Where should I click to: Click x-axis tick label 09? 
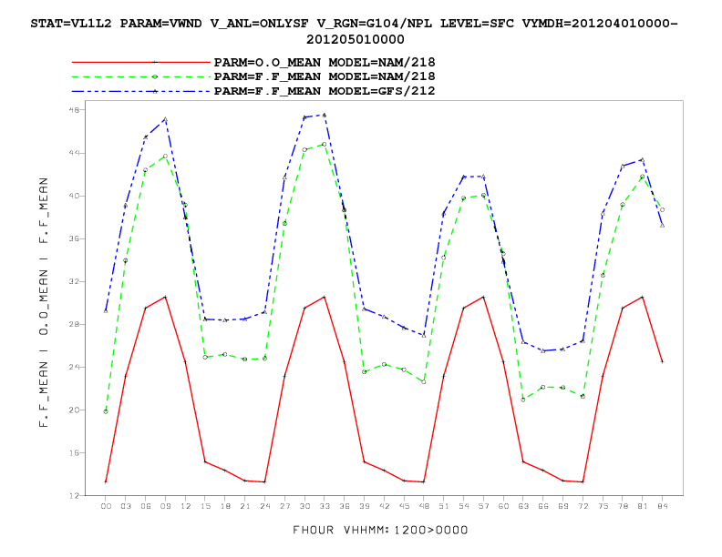click(x=165, y=506)
